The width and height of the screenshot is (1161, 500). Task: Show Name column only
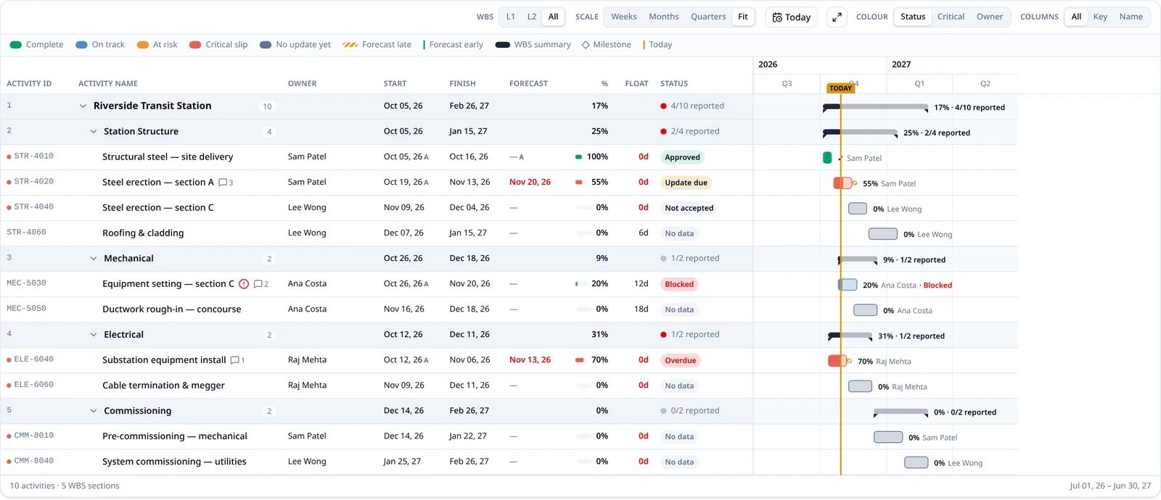1131,17
